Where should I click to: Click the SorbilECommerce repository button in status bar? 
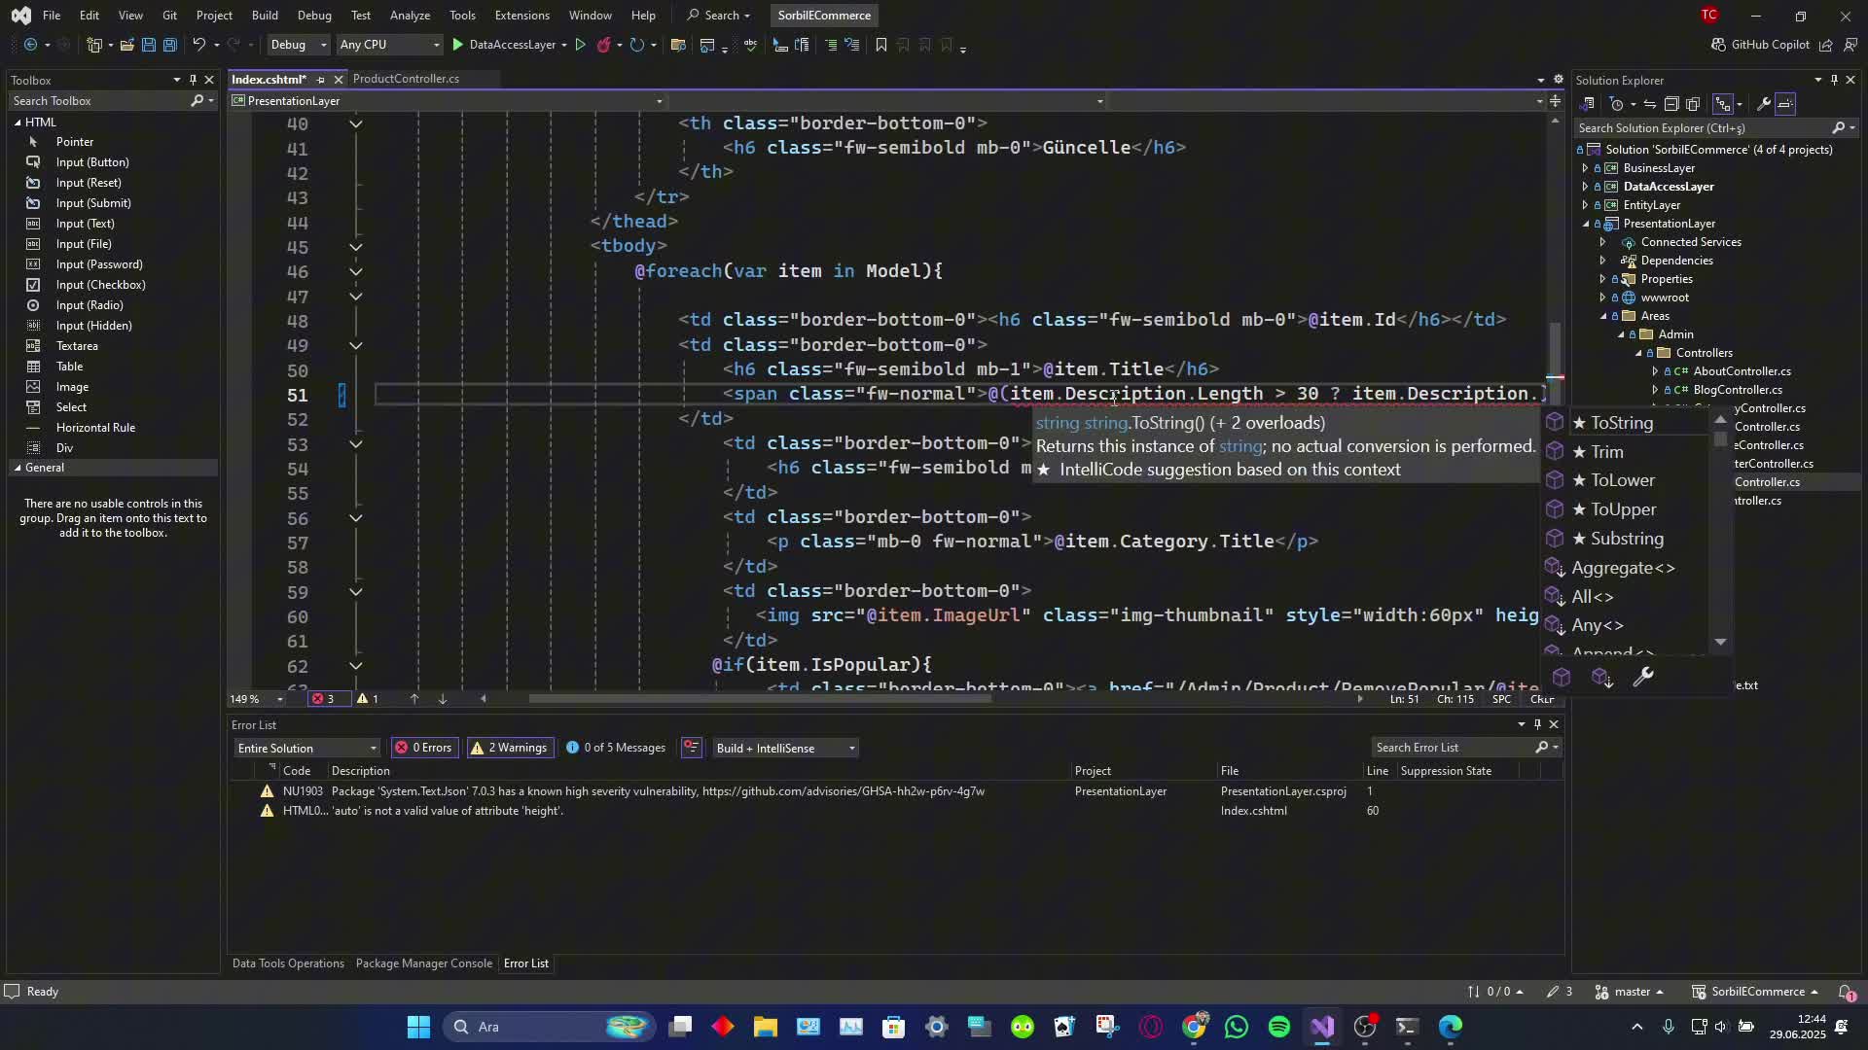tap(1756, 992)
